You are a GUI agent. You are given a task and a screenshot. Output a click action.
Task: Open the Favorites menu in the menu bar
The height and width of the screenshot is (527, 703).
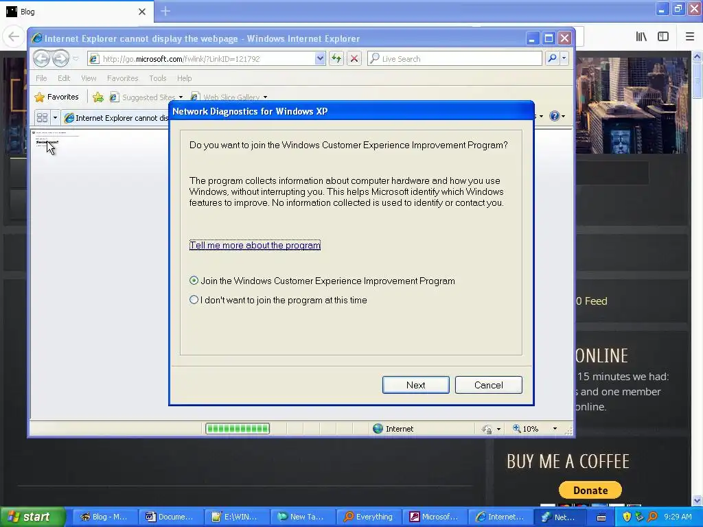pos(122,78)
